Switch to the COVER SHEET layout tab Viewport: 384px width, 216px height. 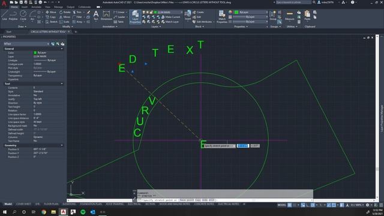pyautogui.click(x=23, y=204)
